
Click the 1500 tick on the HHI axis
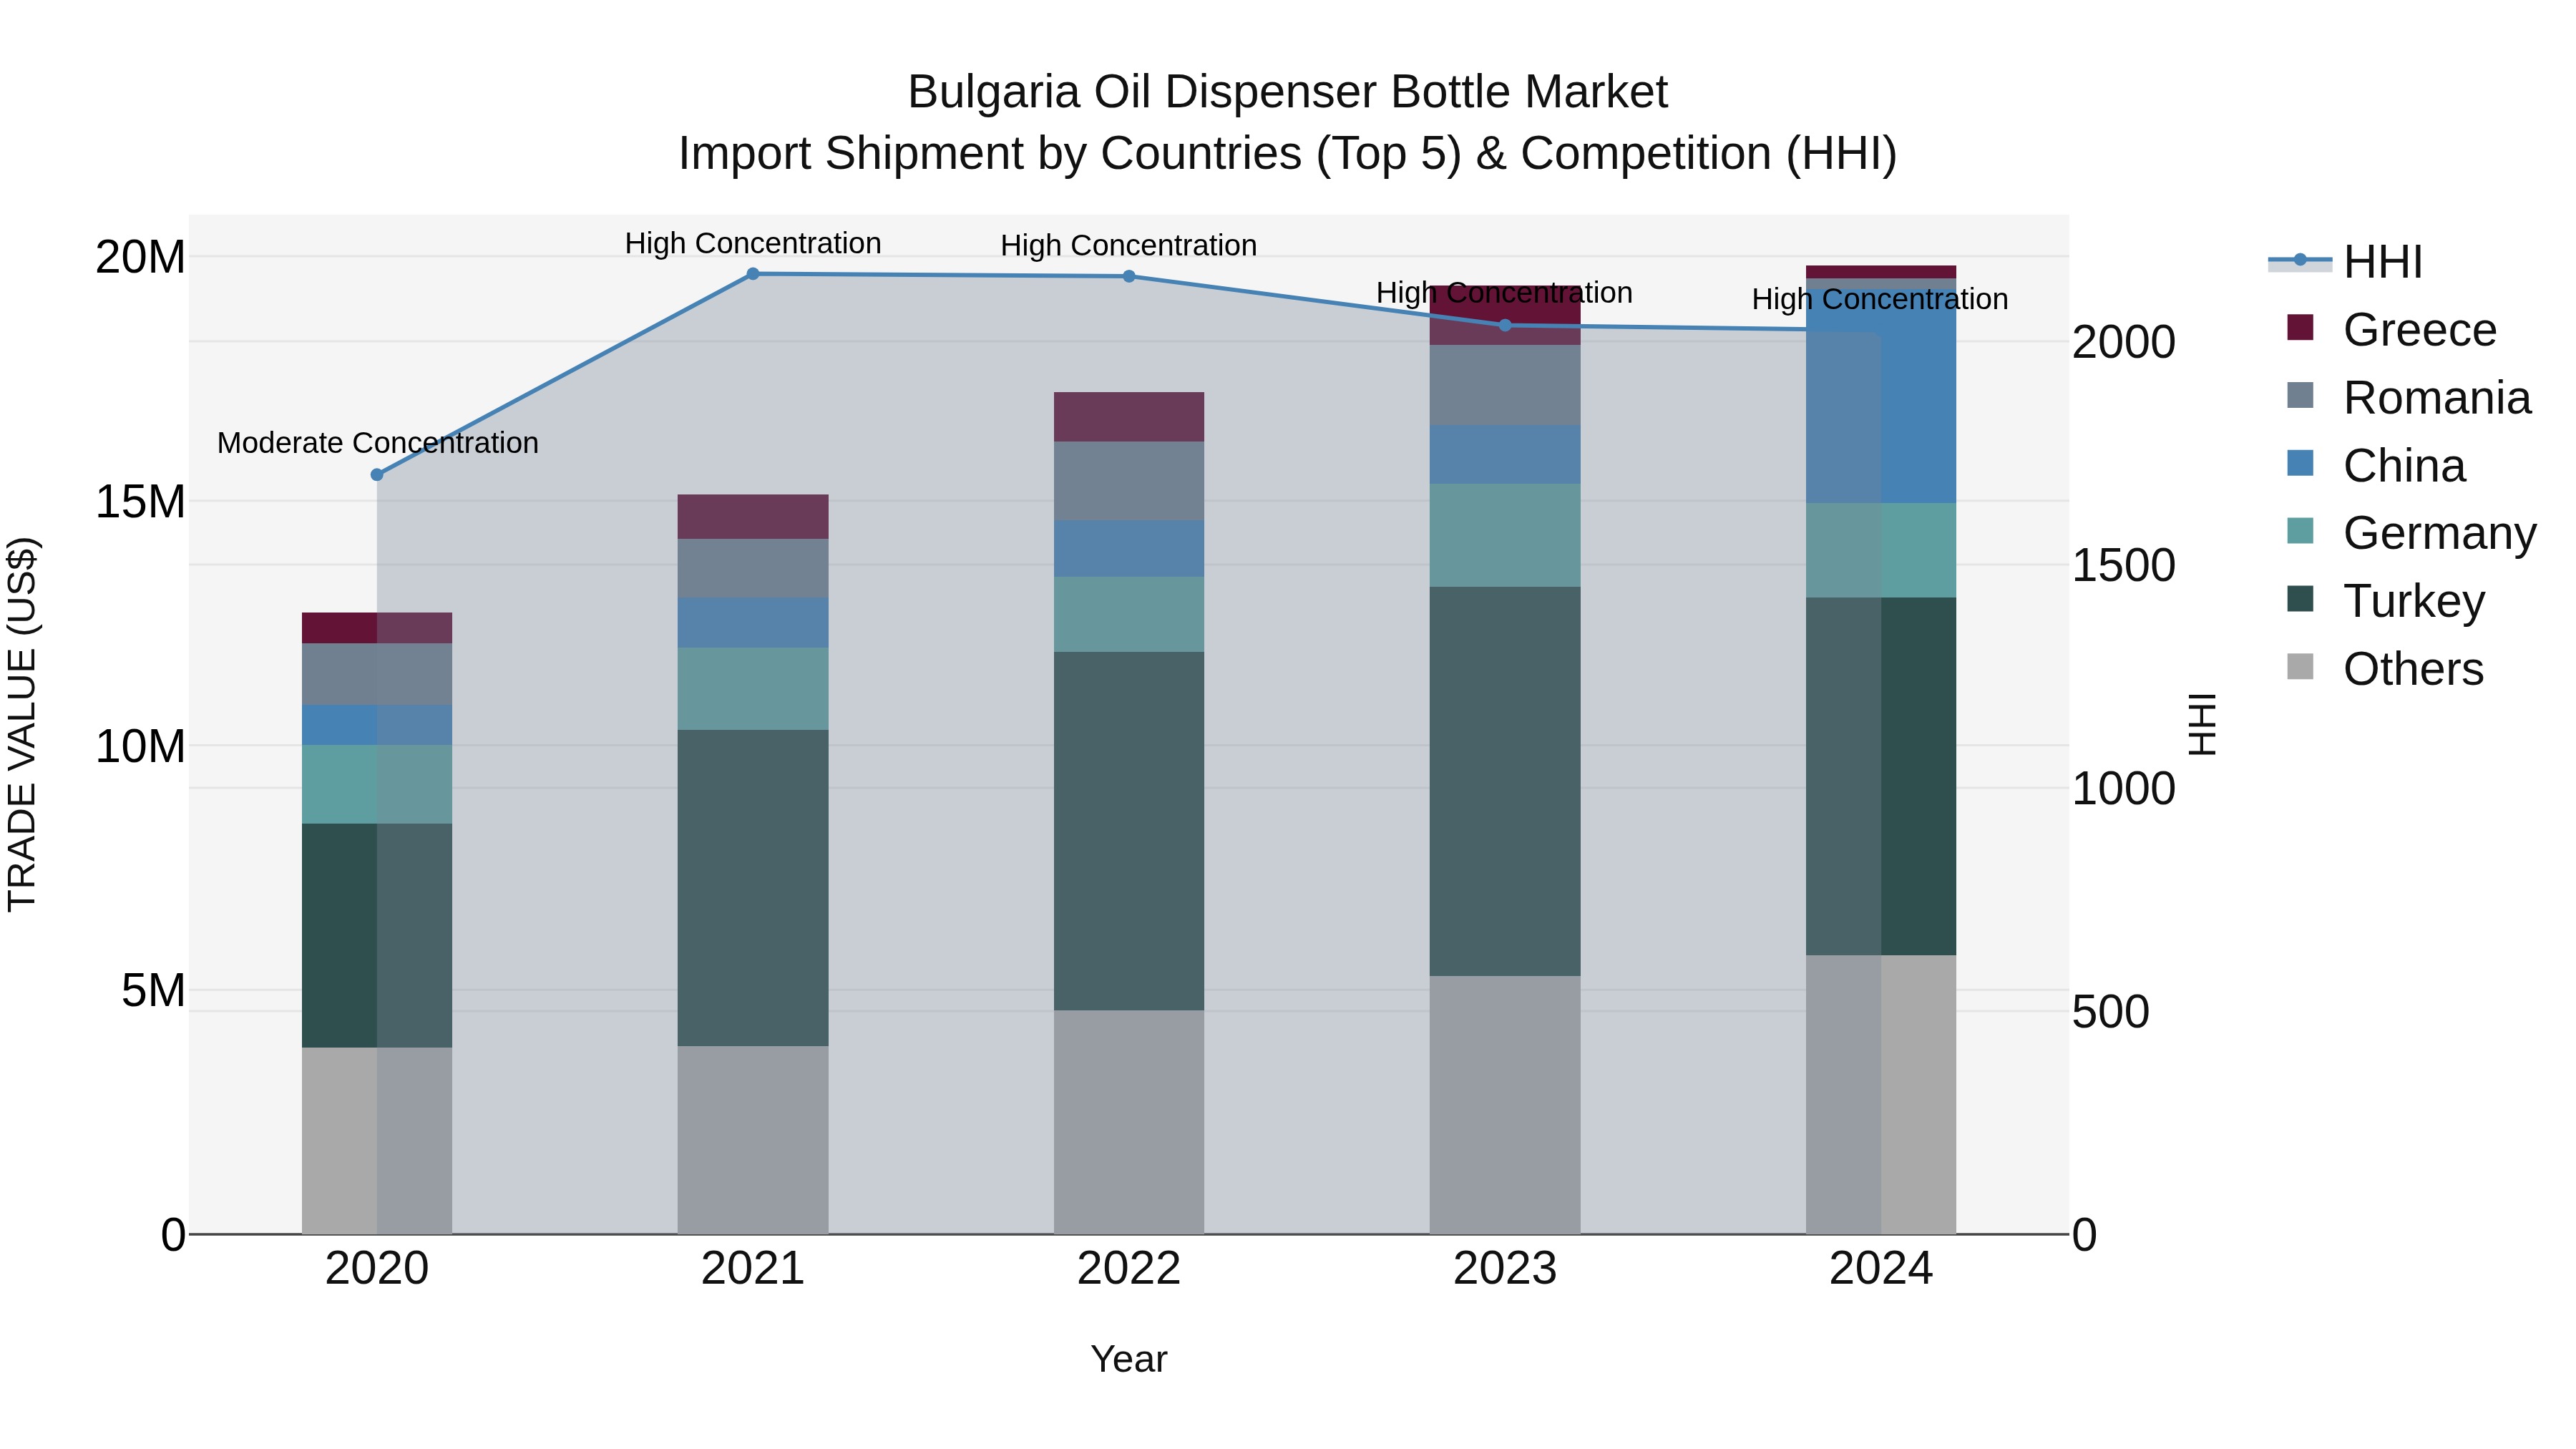point(2123,565)
